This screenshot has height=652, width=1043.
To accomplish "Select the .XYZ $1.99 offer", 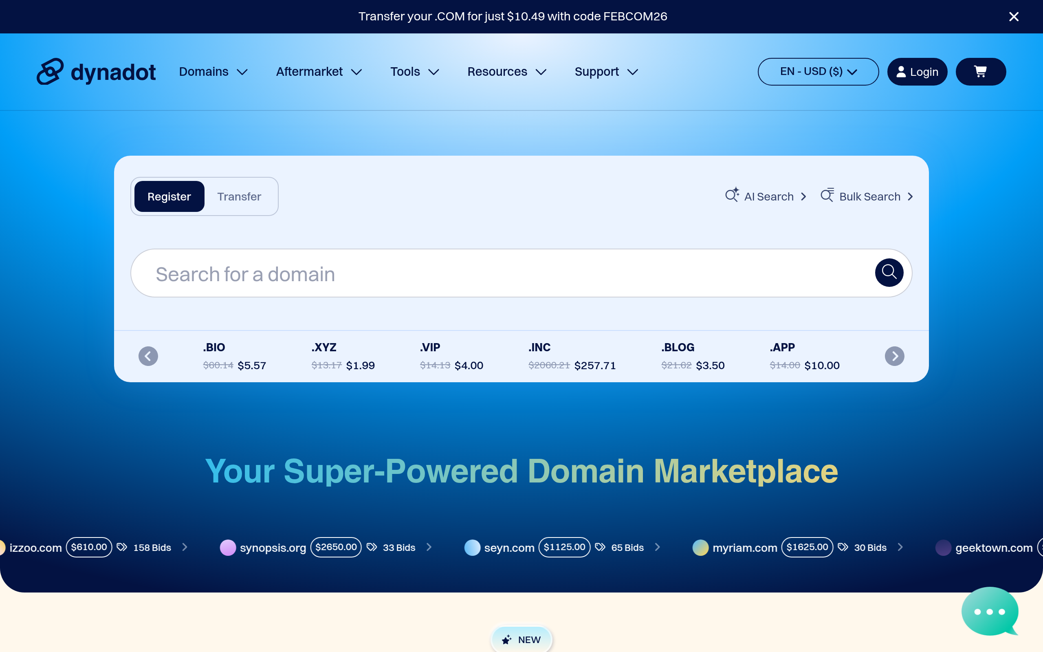I will 343,356.
